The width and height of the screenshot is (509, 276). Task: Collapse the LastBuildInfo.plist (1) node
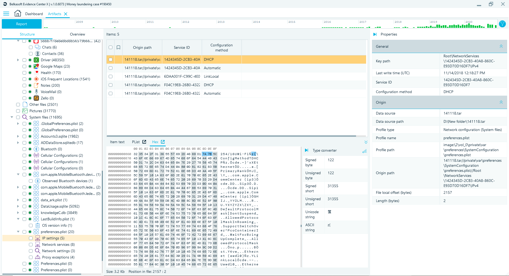coord(18,219)
